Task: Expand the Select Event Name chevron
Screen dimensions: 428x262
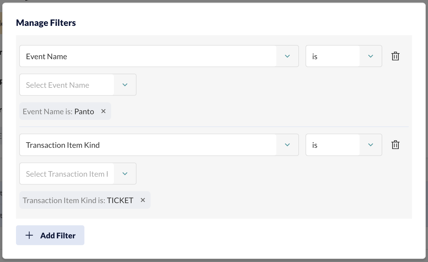Action: click(x=125, y=85)
